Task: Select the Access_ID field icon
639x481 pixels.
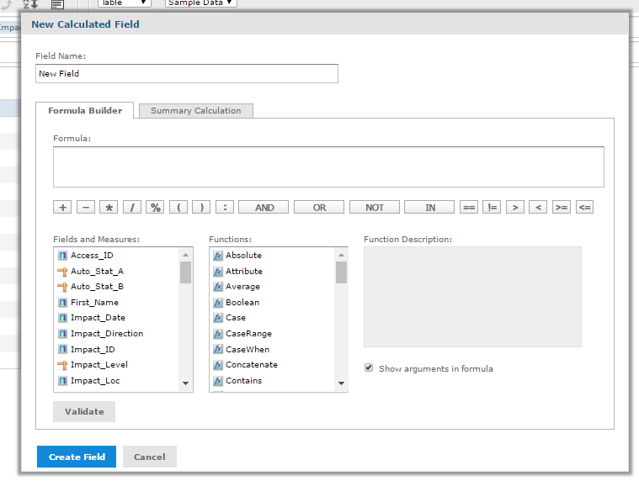Action: [x=62, y=256]
